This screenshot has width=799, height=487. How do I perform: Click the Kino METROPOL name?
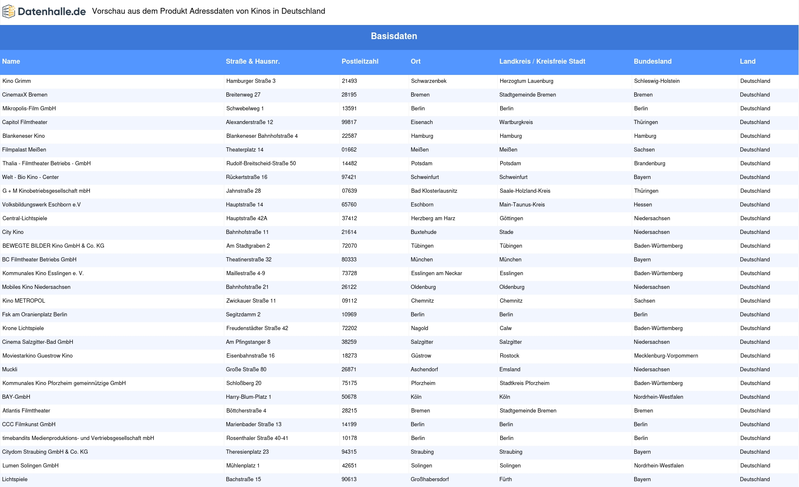(x=24, y=301)
